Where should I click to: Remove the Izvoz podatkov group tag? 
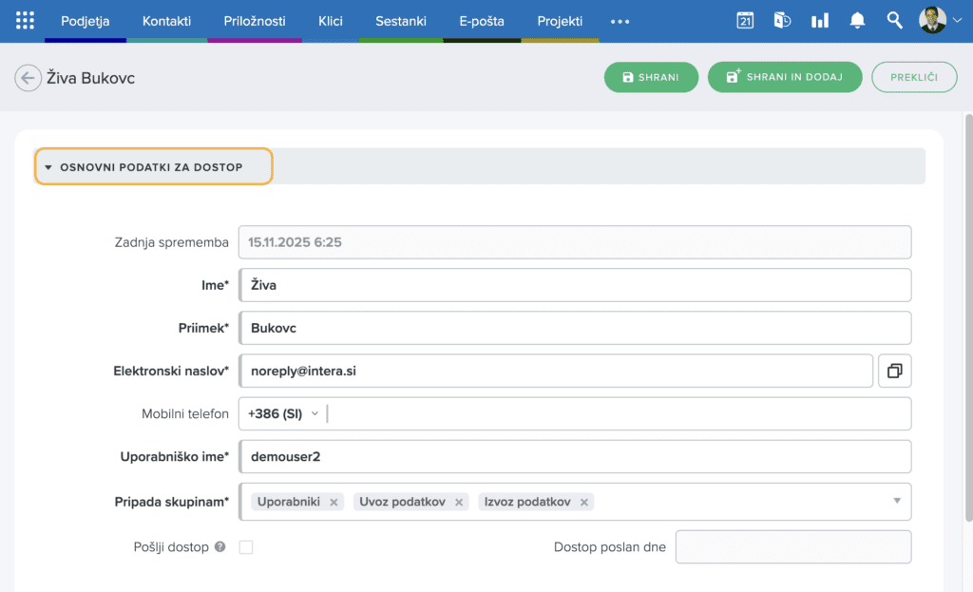point(584,503)
